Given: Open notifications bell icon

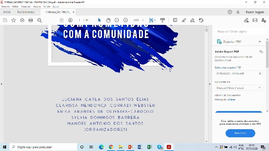Looking at the screenshot, I should tap(238, 12).
